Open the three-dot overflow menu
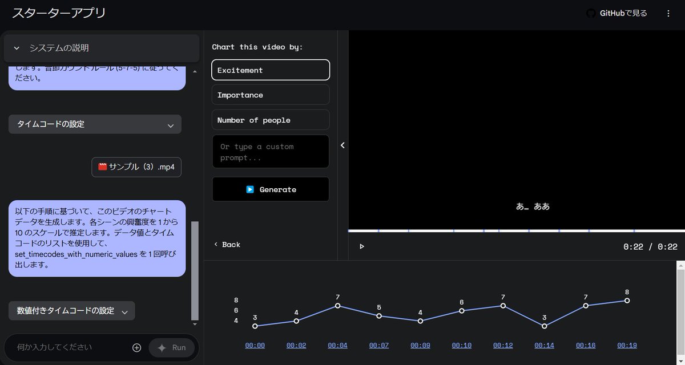685x365 pixels. click(668, 13)
